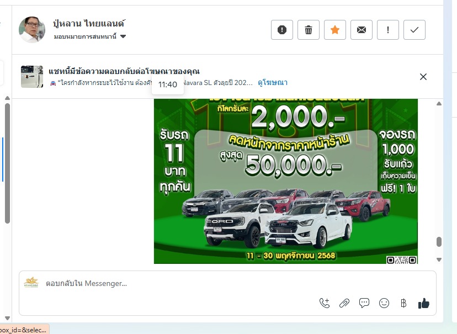Open contact profile picture of ปู่หลาน ไทยแลนด์
The height and width of the screenshot is (334, 457).
tap(32, 30)
